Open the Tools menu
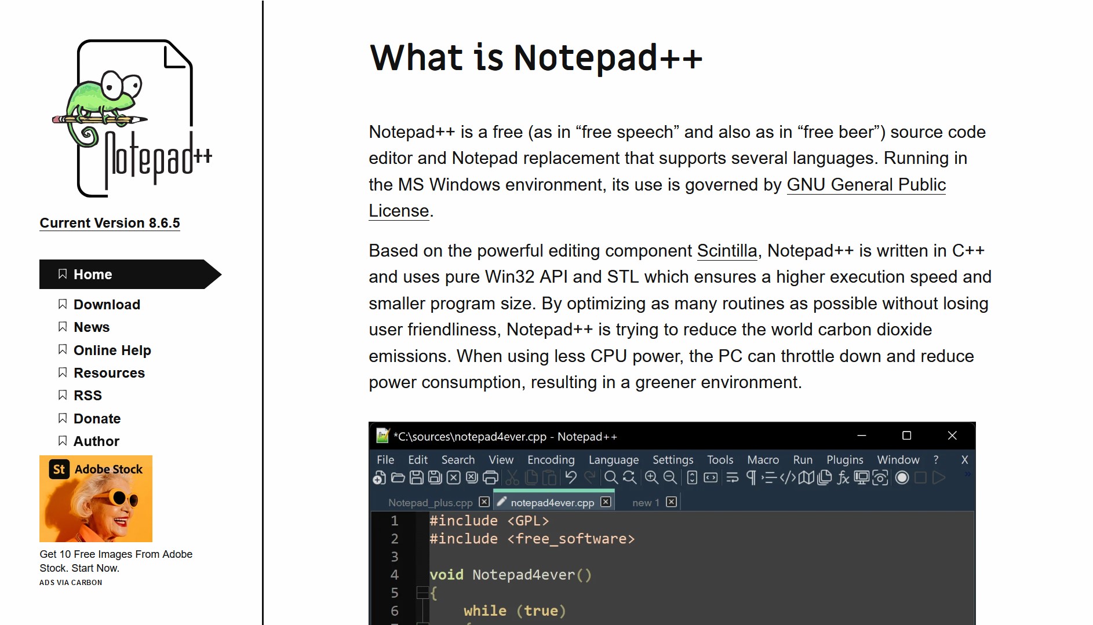 click(x=720, y=460)
